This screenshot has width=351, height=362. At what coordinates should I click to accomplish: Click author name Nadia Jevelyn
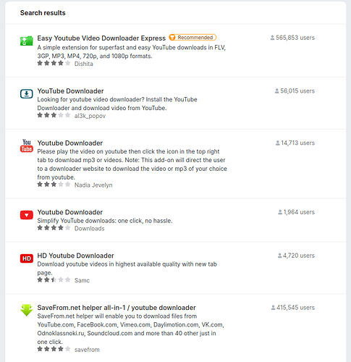[93, 185]
